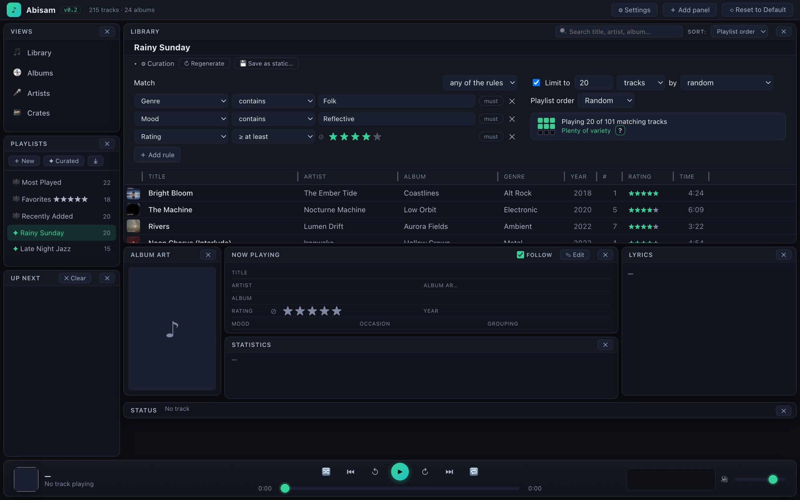The width and height of the screenshot is (800, 500).
Task: Adjust the volume slider knob
Action: (x=773, y=479)
